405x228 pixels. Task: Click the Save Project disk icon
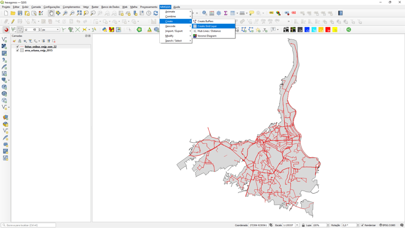tap(20, 13)
